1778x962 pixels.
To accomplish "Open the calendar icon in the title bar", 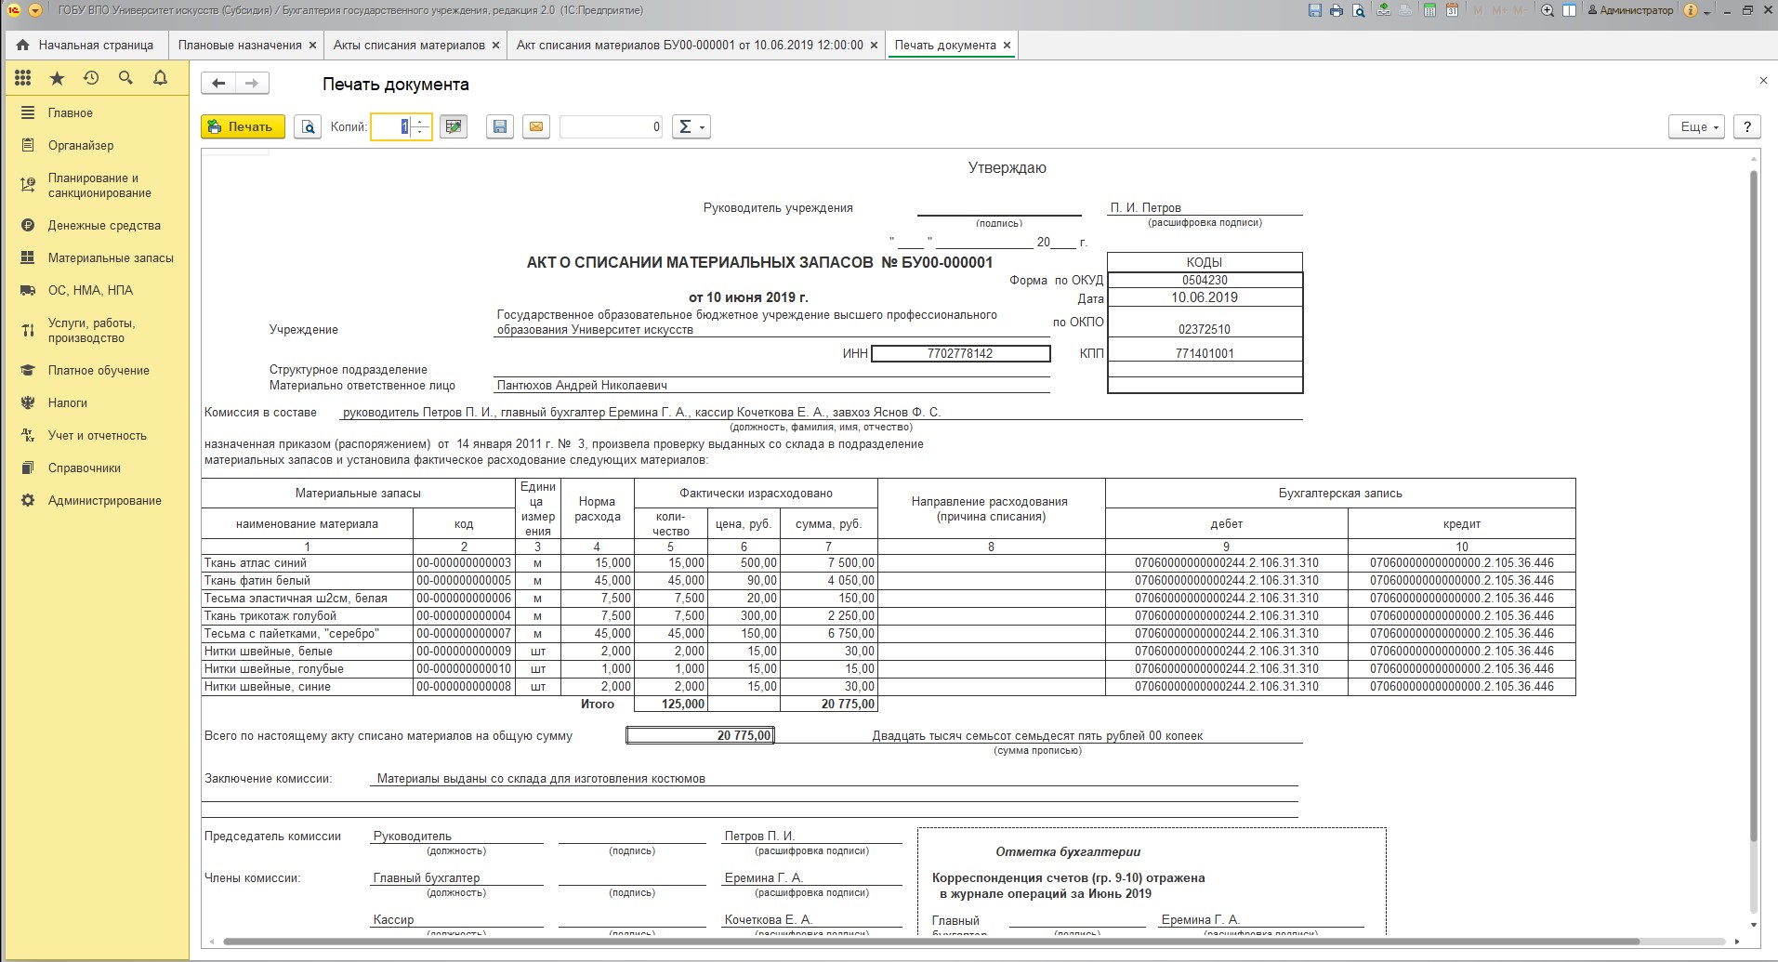I will coord(1452,11).
